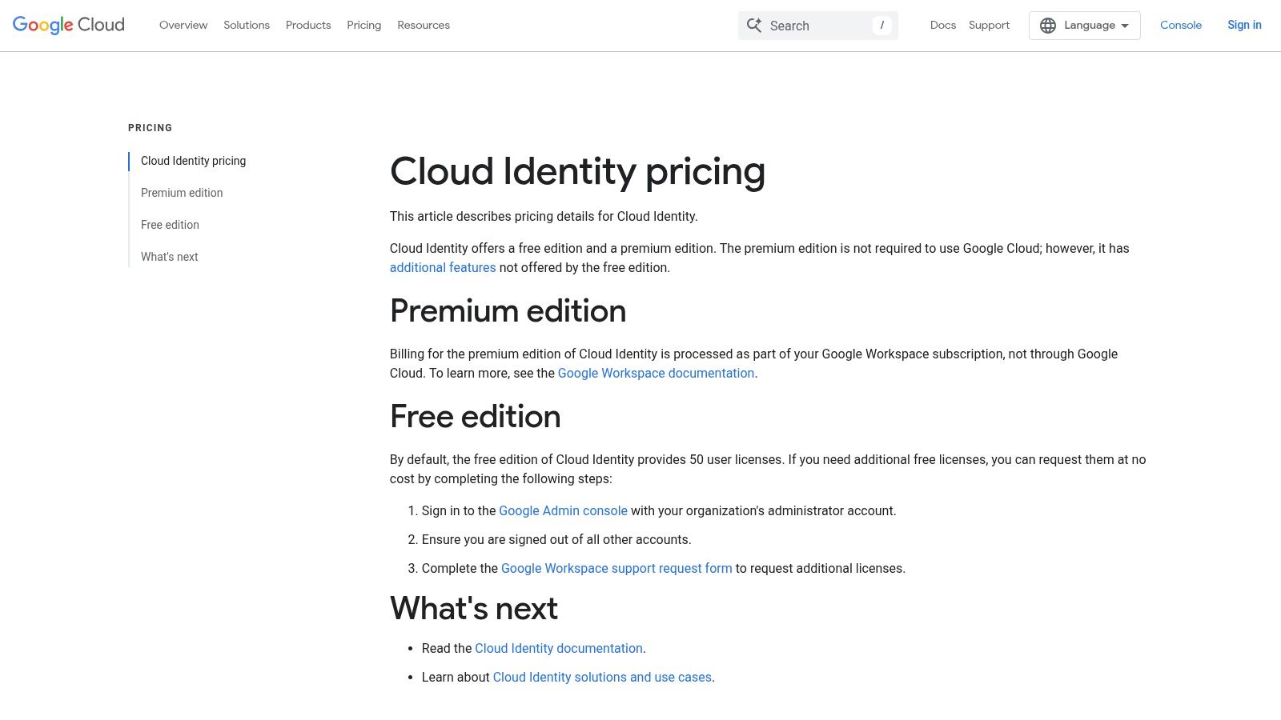Click the Google Workspace support request form link
This screenshot has width=1281, height=720.
coord(616,568)
